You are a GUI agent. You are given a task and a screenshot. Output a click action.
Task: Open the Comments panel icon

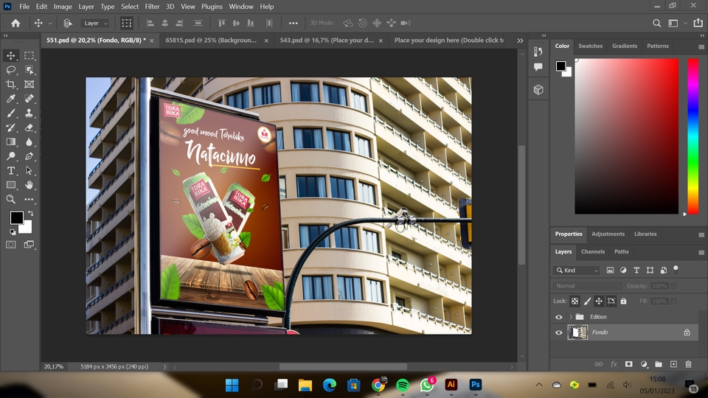(x=538, y=67)
